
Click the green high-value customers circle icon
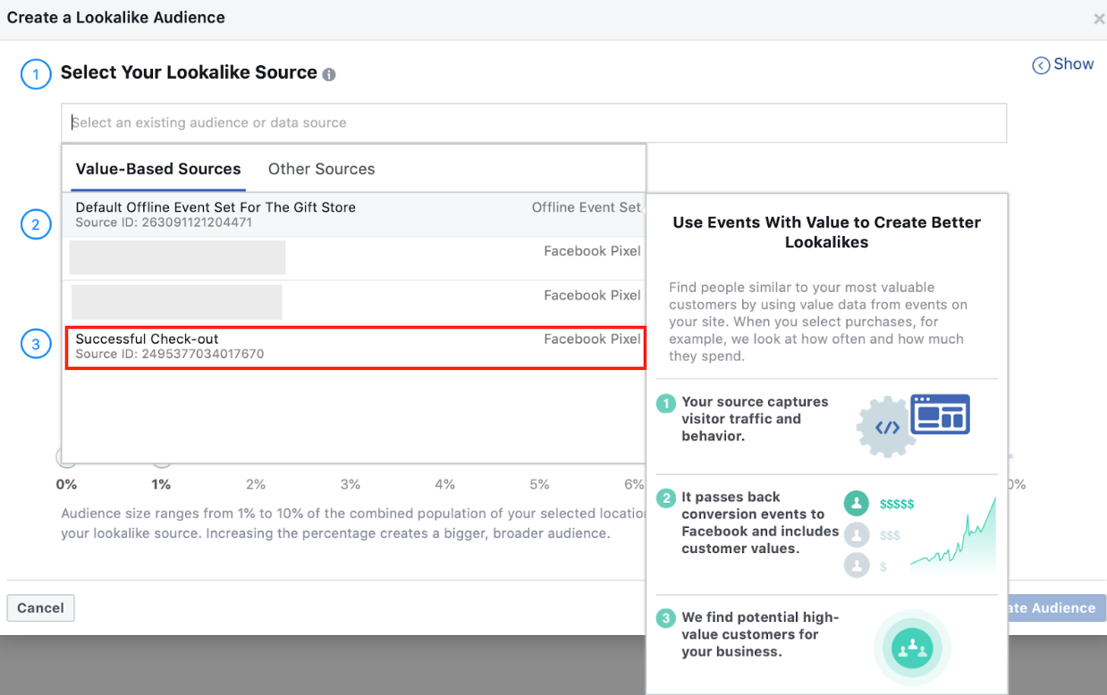point(912,649)
